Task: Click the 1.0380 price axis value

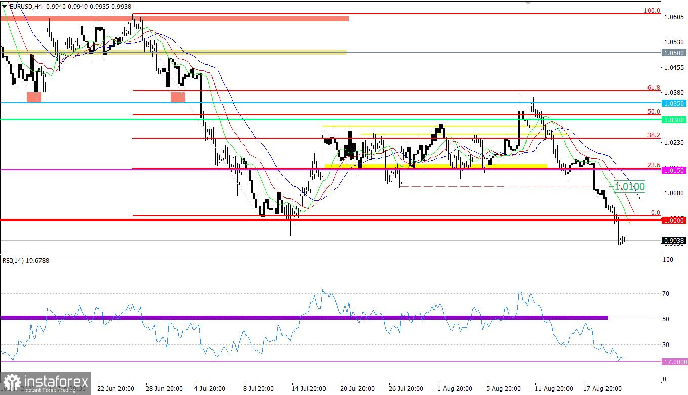Action: pyautogui.click(x=674, y=92)
